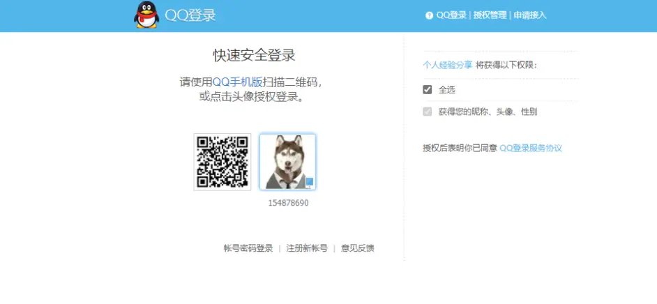This screenshot has height=304, width=657.
Task: Click the account number 154878690
Action: point(288,203)
